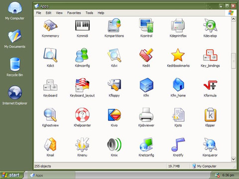Viewport: 239px width, 179px height.
Task: Open the File menu
Action: (x=38, y=13)
